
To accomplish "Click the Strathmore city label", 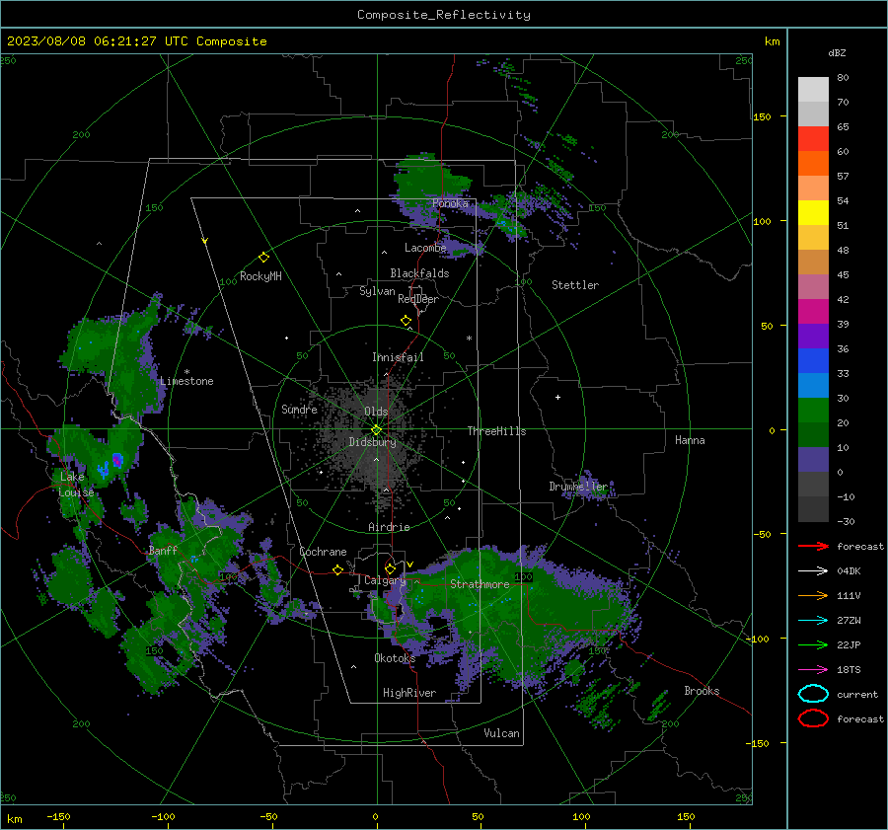I will coord(480,584).
